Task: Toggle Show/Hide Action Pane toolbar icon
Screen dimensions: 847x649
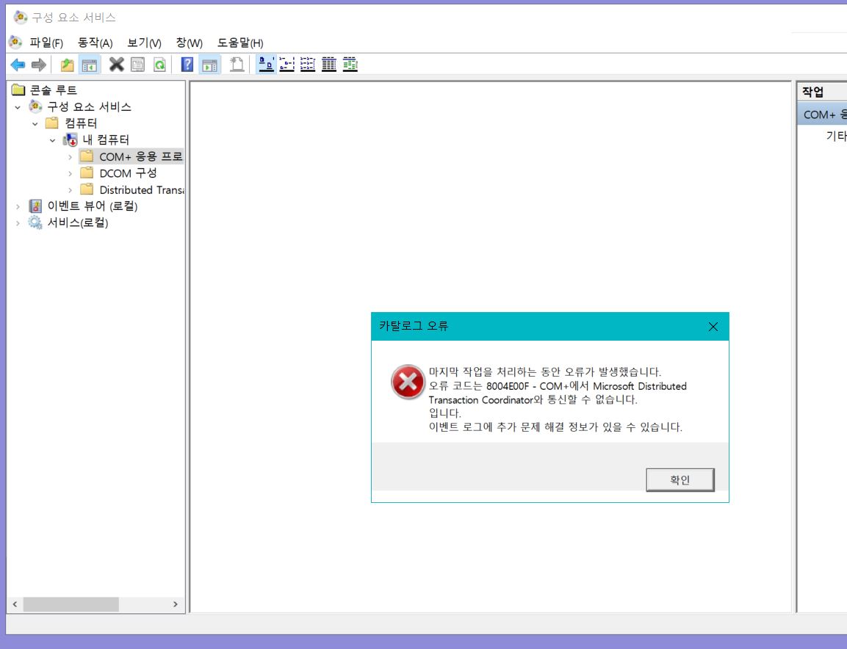Action: point(209,65)
